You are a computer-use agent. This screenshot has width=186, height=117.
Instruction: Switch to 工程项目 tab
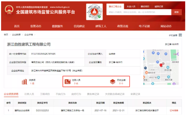(x=45, y=94)
